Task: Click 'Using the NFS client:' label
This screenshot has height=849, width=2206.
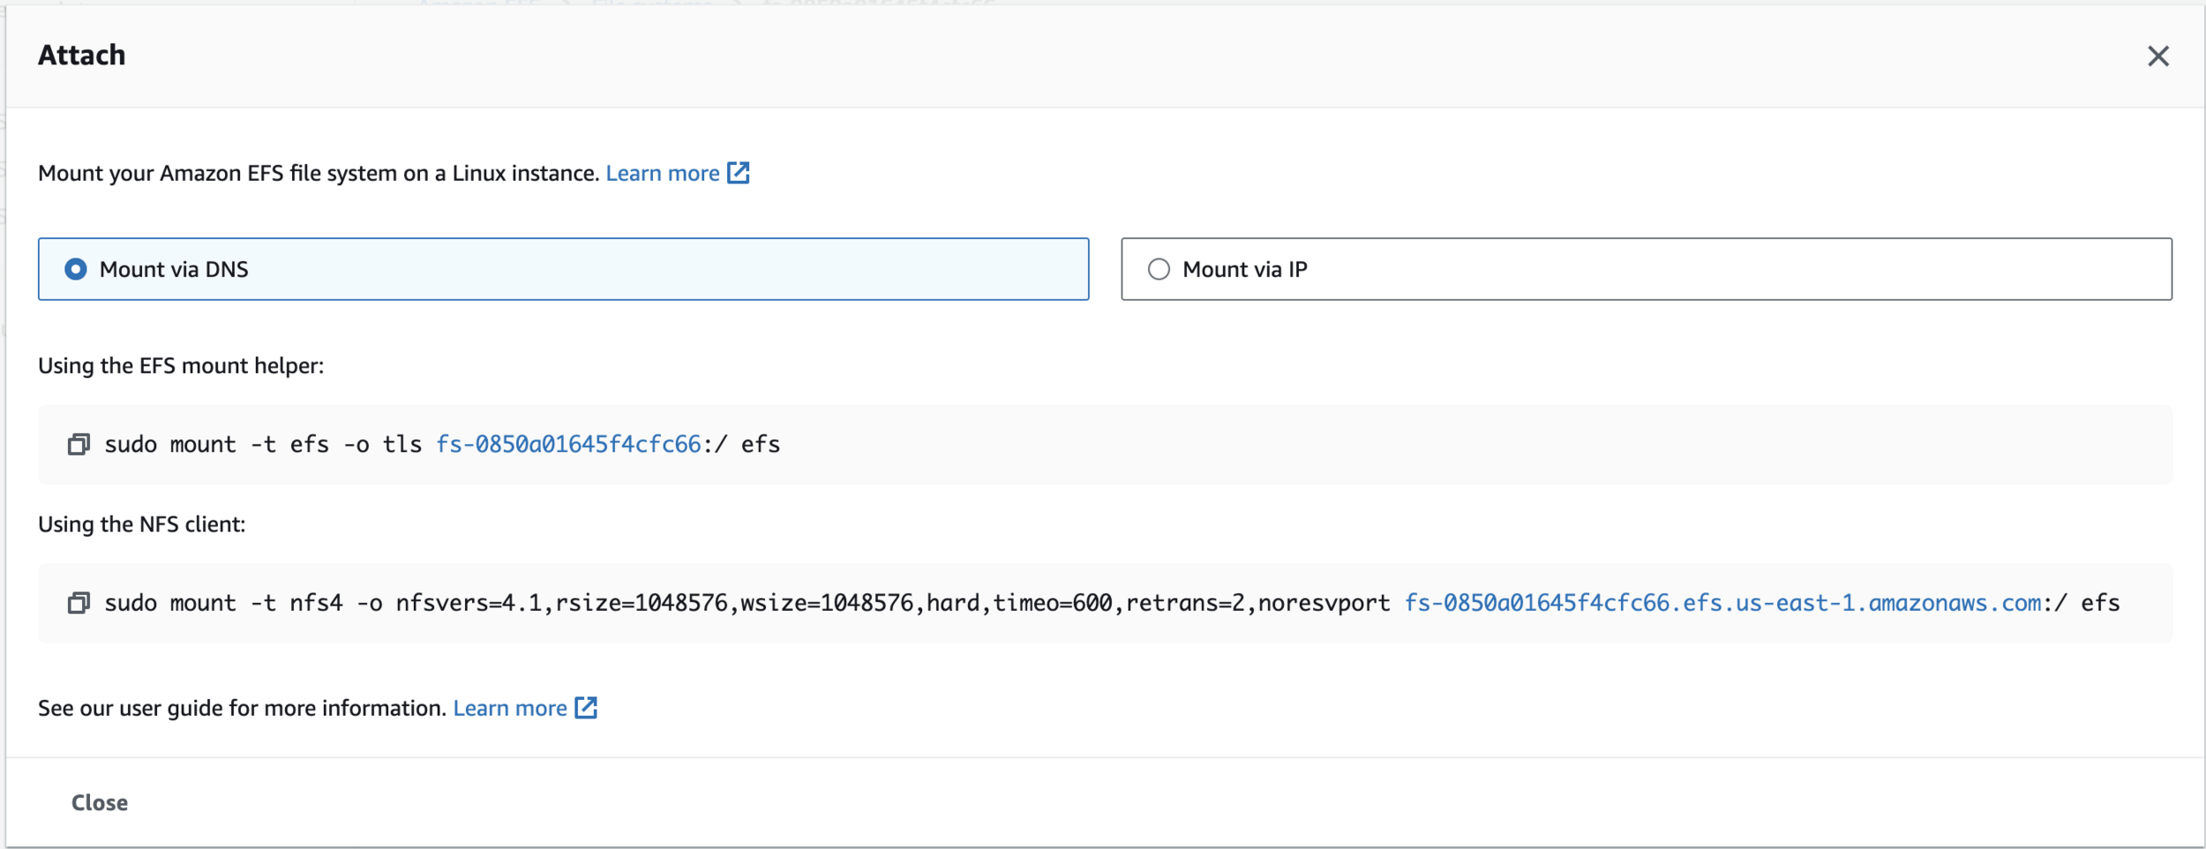Action: point(142,525)
